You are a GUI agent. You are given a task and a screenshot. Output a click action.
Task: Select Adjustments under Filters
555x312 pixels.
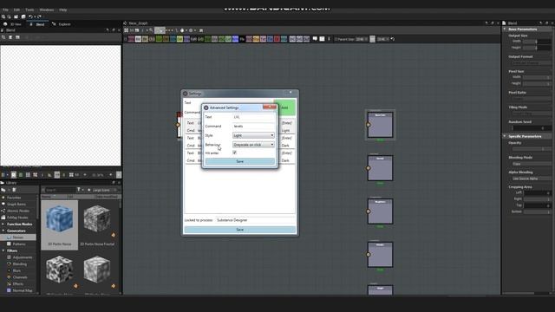(x=23, y=257)
